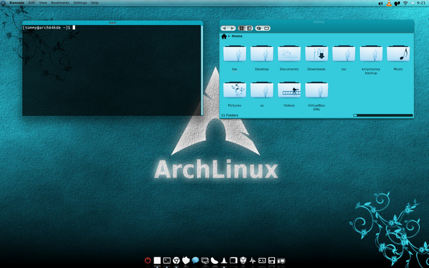Go back in file manager
Screen dimensions: 429x268
225,28
